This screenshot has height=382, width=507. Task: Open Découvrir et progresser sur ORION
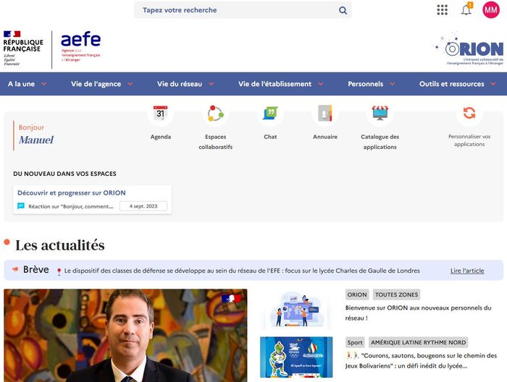[x=72, y=192]
